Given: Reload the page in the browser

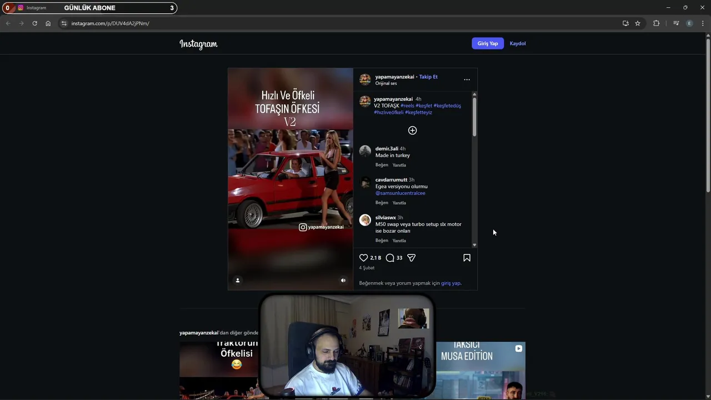Looking at the screenshot, I should [34, 23].
